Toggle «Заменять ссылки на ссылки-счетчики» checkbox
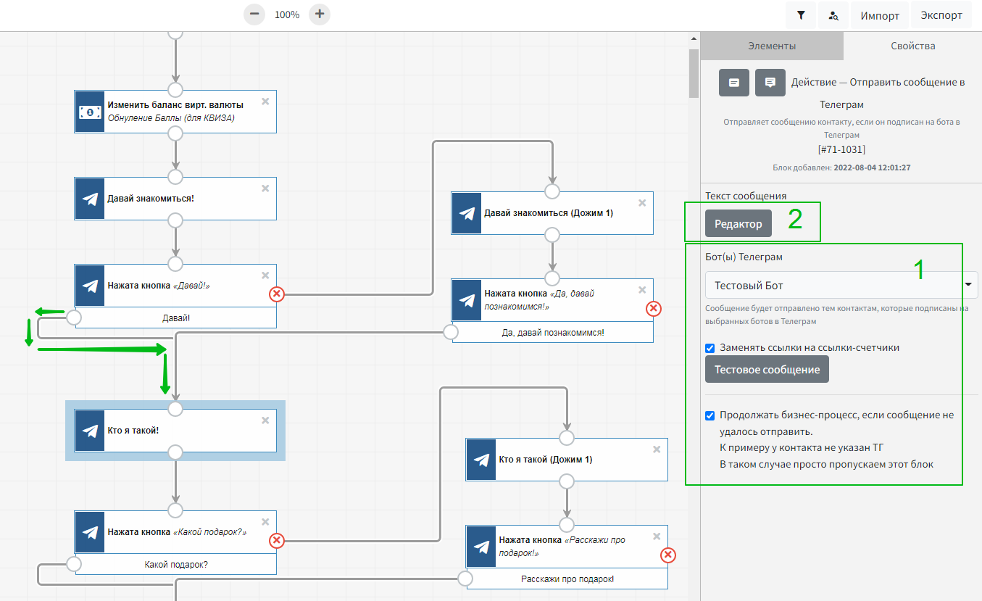982x601 pixels. 710,348
